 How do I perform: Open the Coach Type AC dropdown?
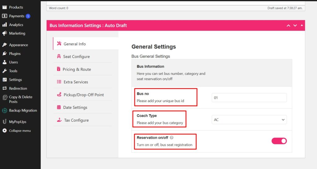(249, 120)
